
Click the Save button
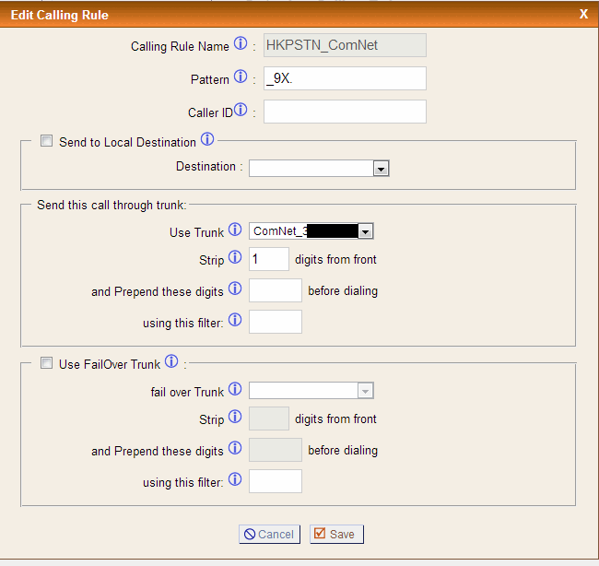click(336, 534)
